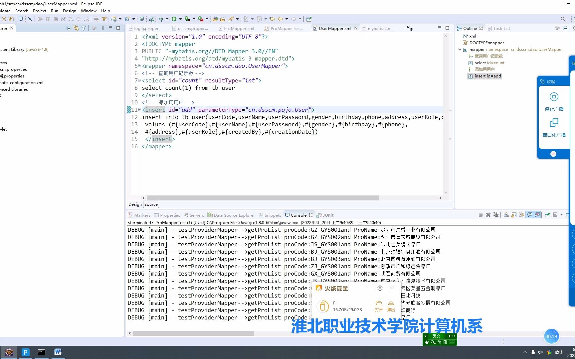This screenshot has width=575, height=359.
Task: Collapse the mapper node in Outline
Action: 460,50
